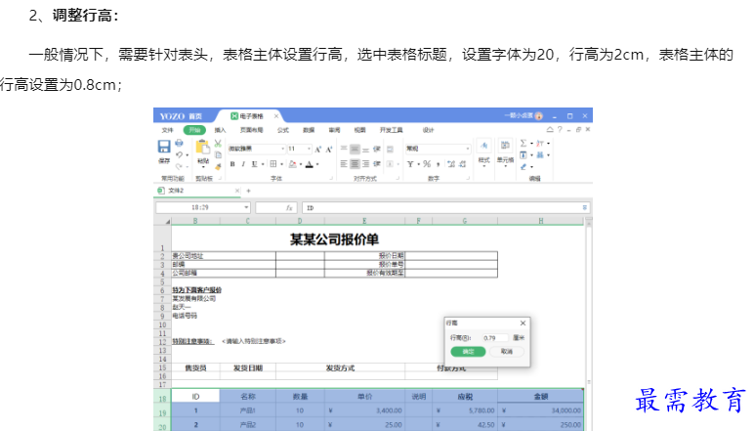Open the 文件2 document tab
754x431 pixels.
(198, 191)
